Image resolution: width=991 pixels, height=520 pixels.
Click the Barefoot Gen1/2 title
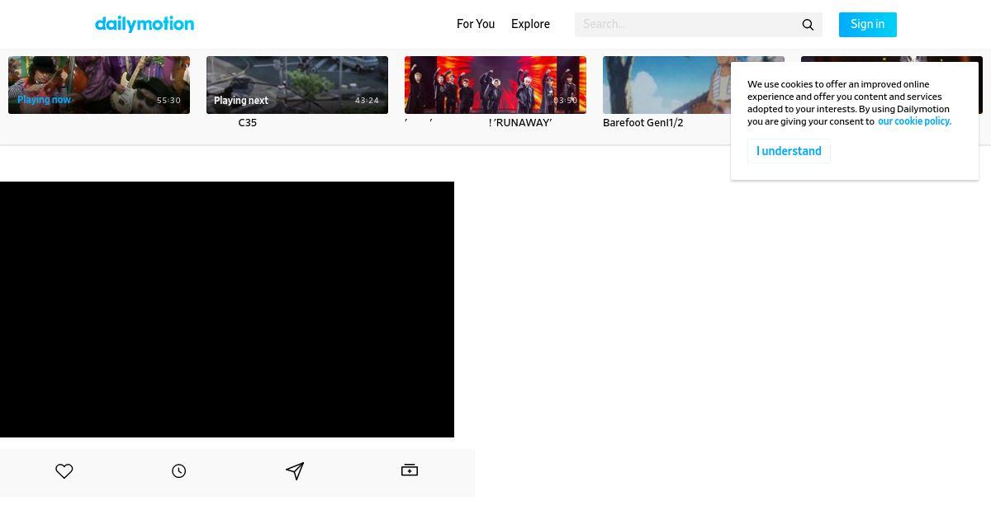tap(643, 123)
